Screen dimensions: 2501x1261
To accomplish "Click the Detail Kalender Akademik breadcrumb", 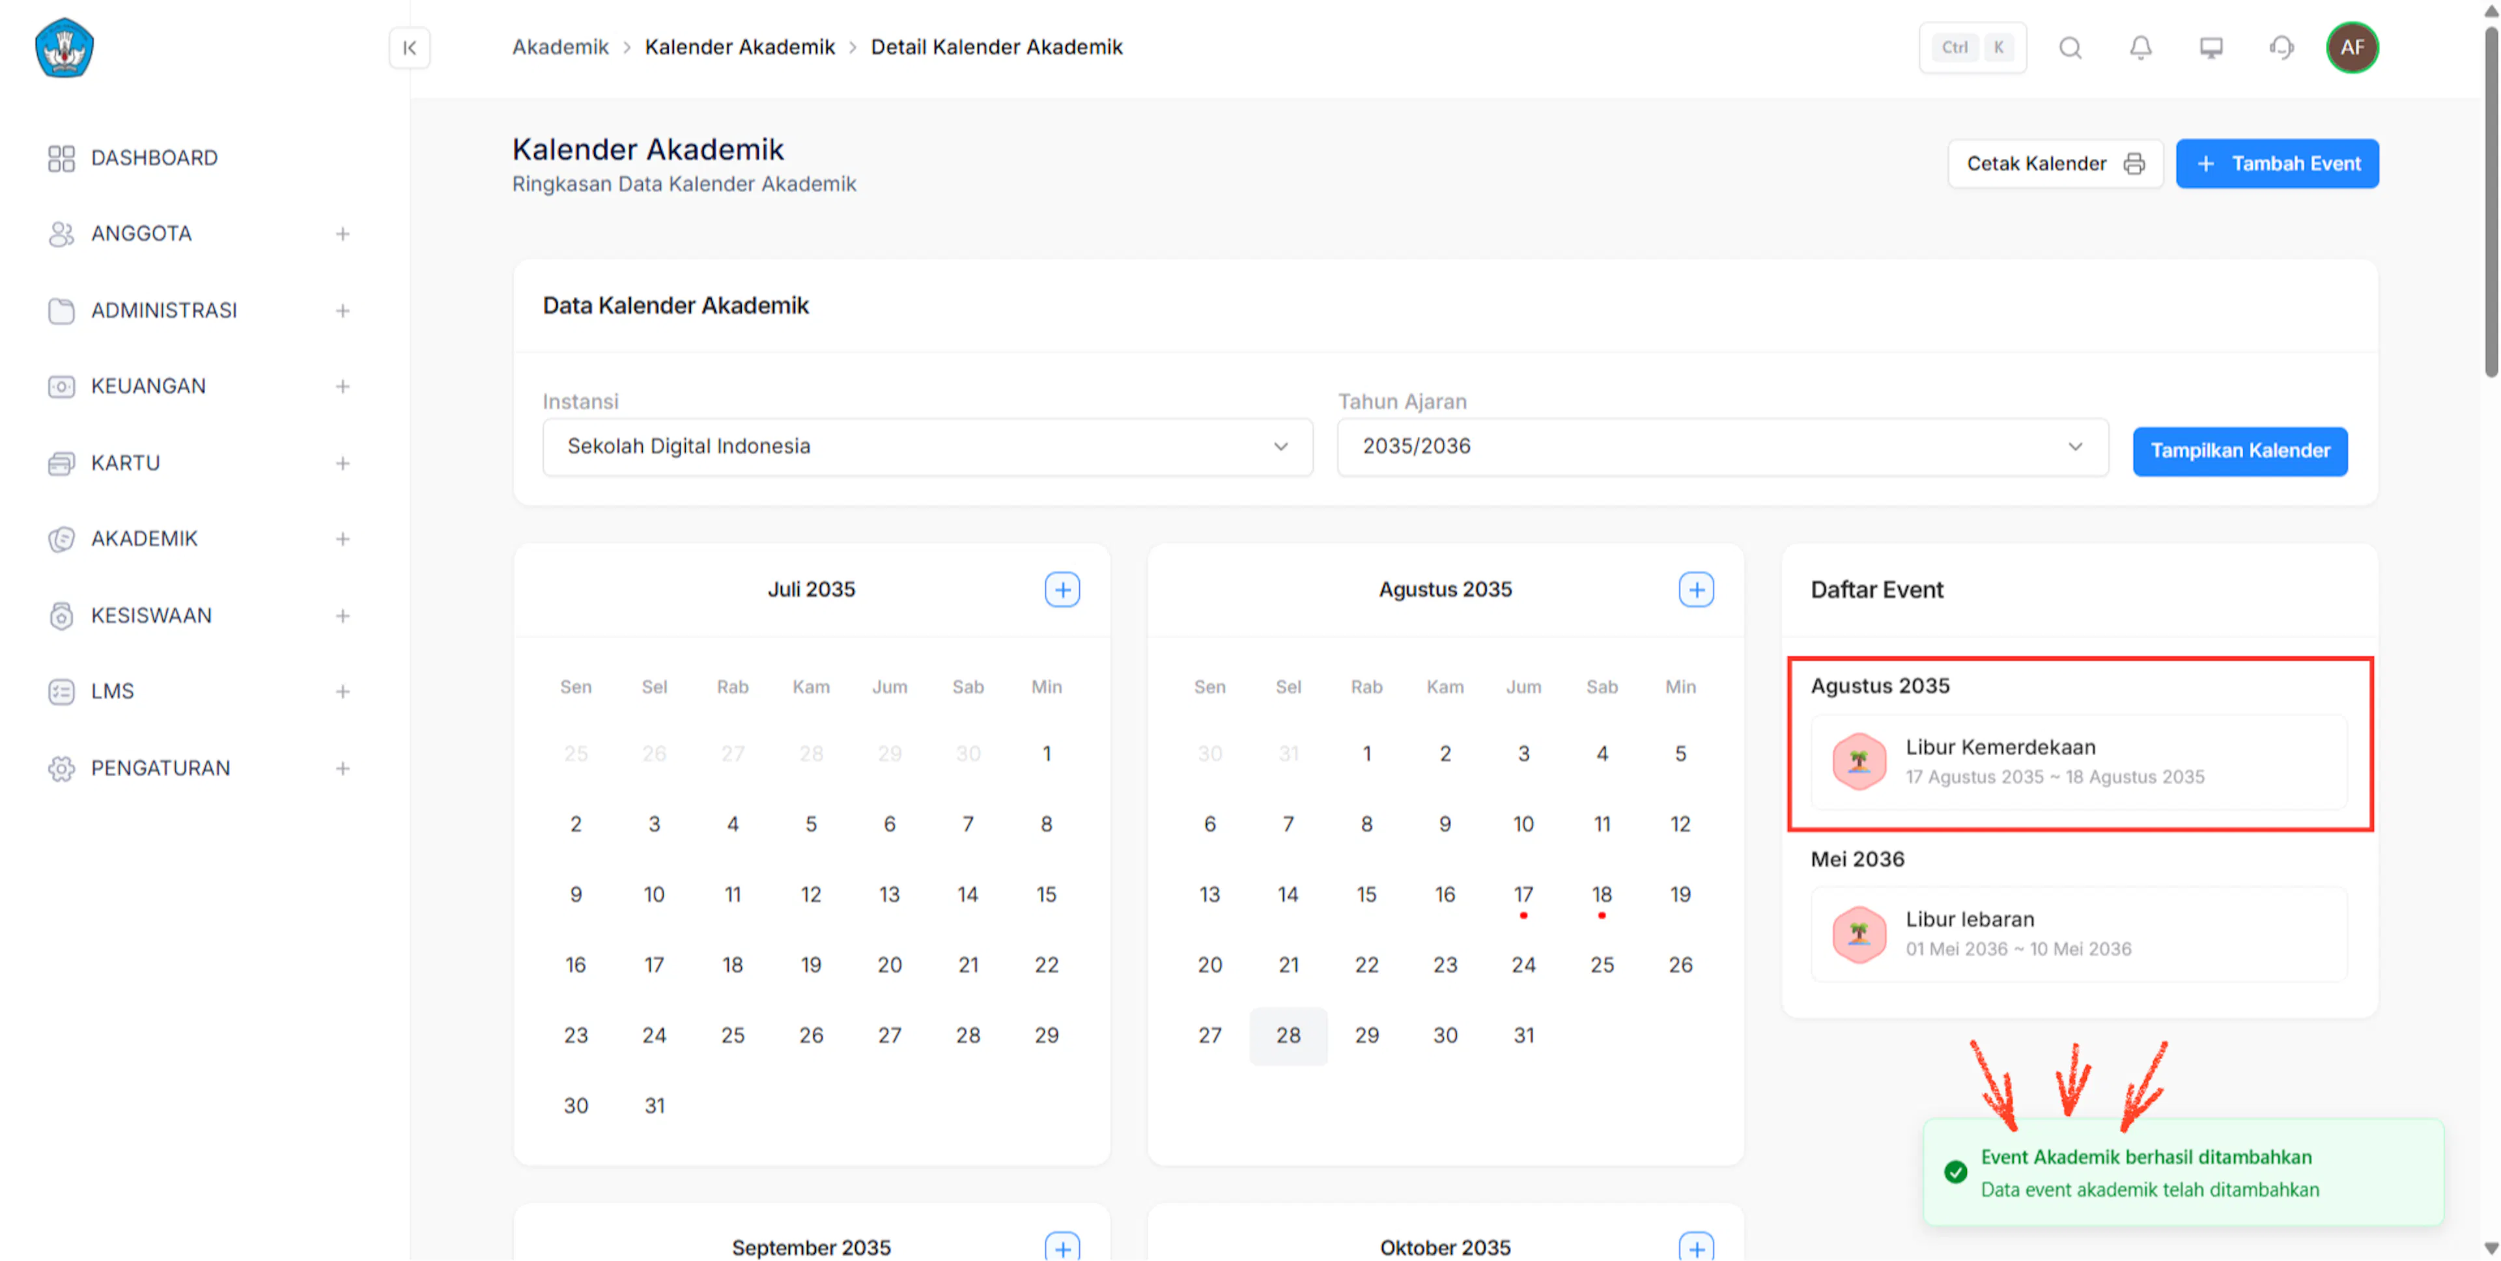I will (x=996, y=47).
